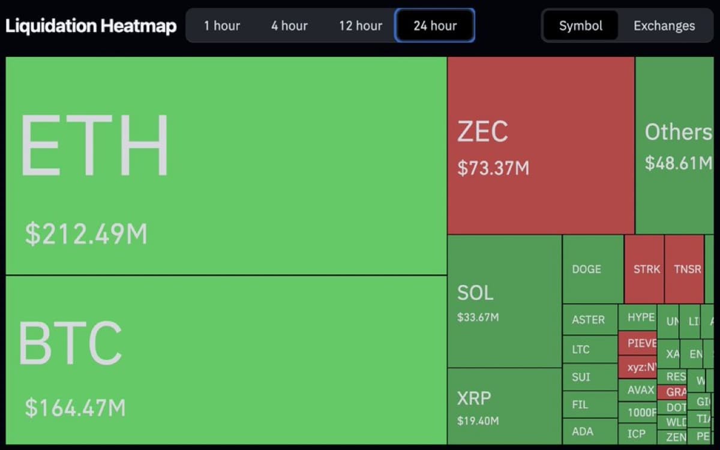Select the SOL tile with $33.67M
720x450 pixels.
coord(504,300)
